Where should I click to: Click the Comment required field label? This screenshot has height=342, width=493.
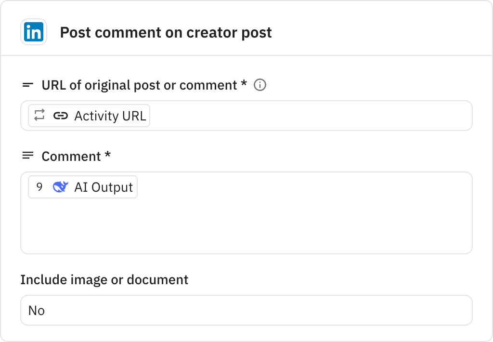(75, 156)
